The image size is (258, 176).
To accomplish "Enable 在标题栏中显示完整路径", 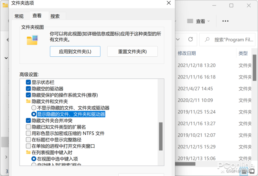I will 28,140.
